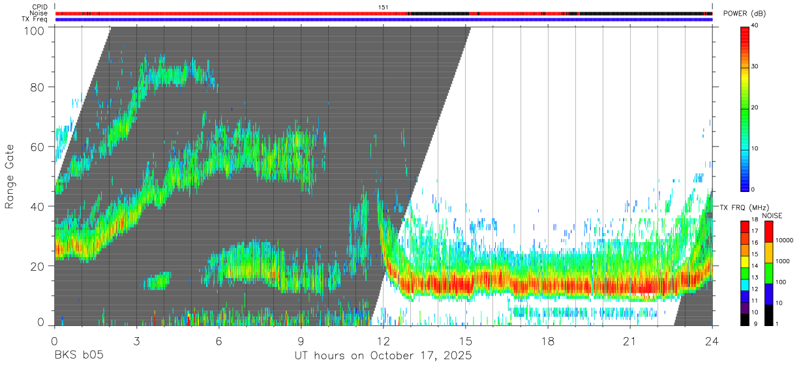801x369 pixels.
Task: Pick the green segment of the NOISE color bar
Action: 769,273
